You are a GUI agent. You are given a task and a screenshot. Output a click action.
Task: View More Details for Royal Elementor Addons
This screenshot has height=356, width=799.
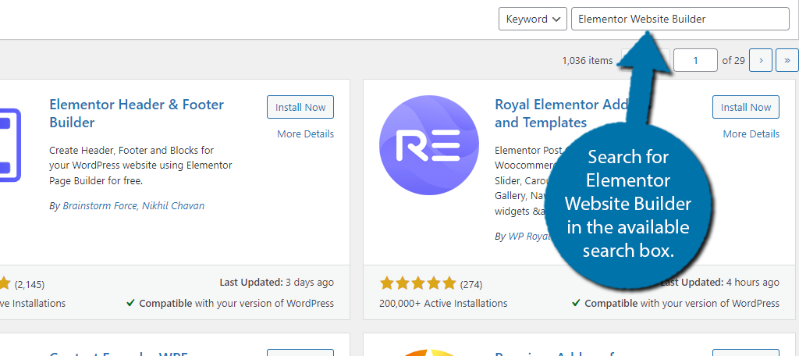751,133
